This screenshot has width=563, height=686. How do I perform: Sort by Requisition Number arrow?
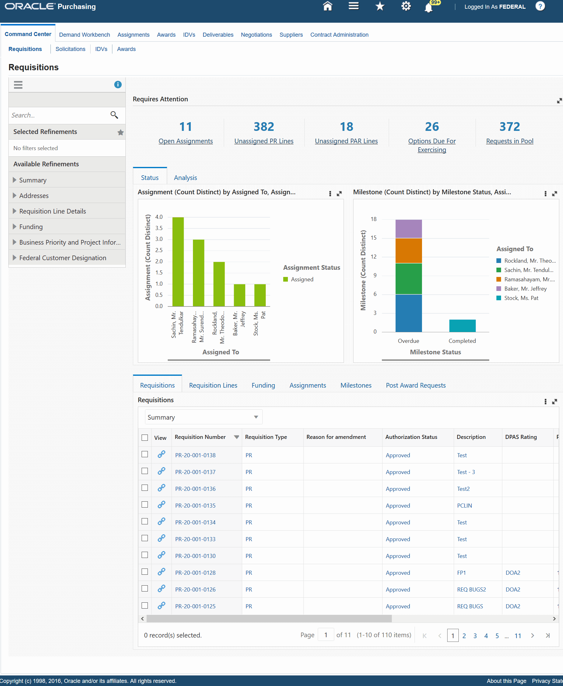pyautogui.click(x=237, y=437)
